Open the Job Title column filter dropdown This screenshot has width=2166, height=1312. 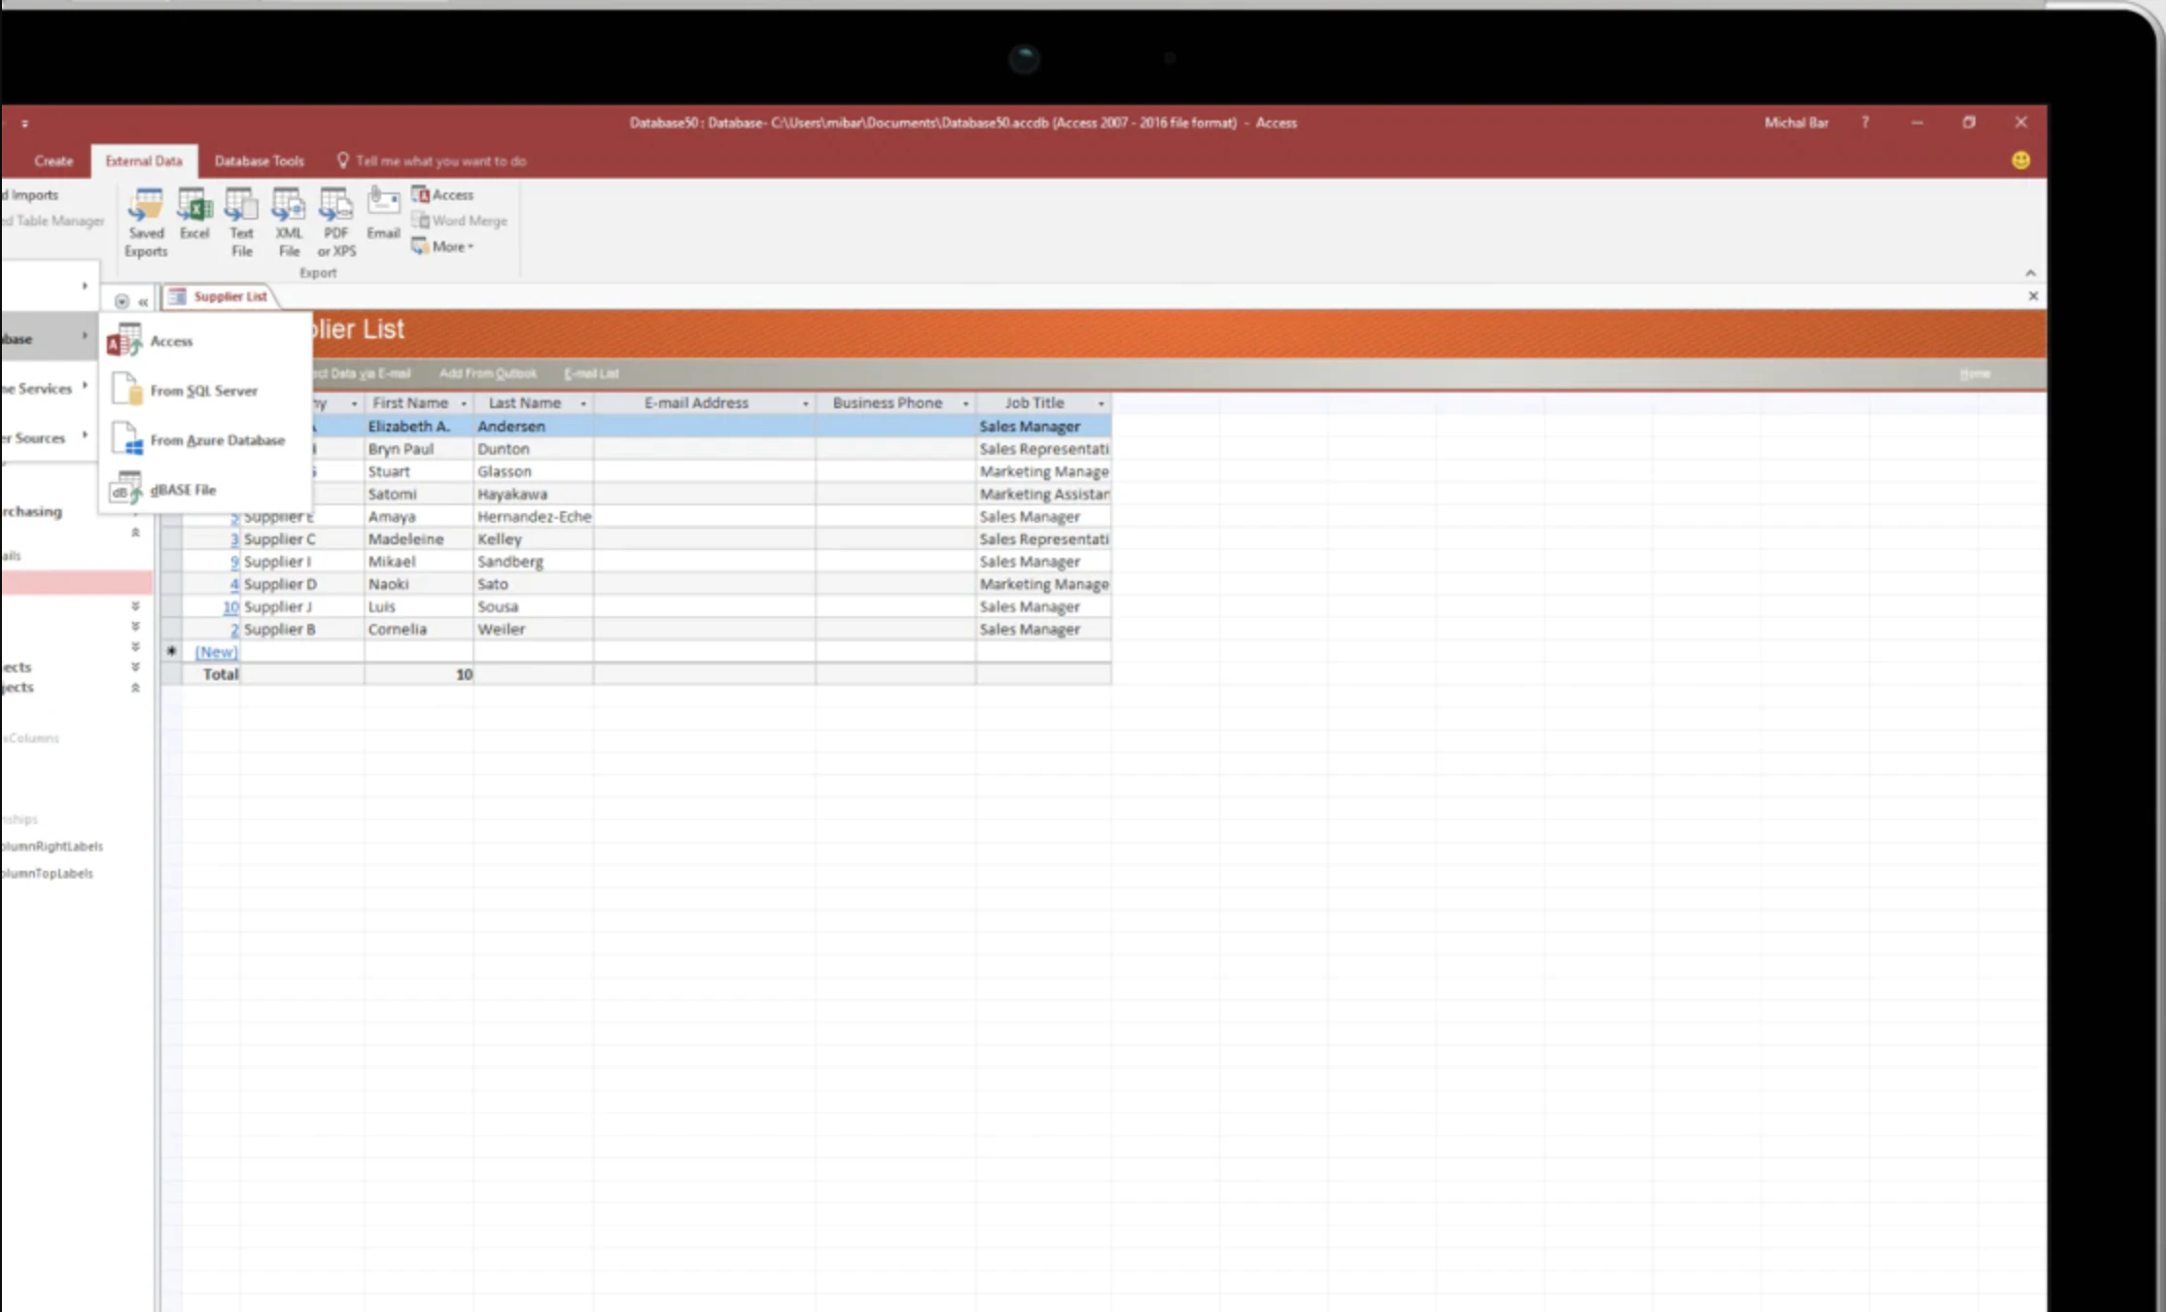pos(1100,402)
